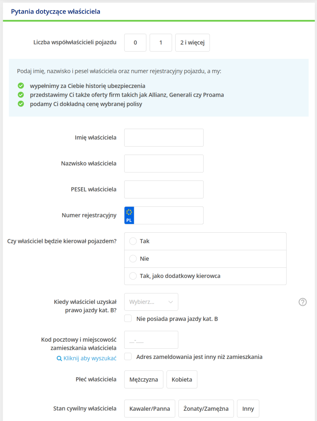Tick Adres zameldowania jest inny checkbox

click(x=128, y=356)
